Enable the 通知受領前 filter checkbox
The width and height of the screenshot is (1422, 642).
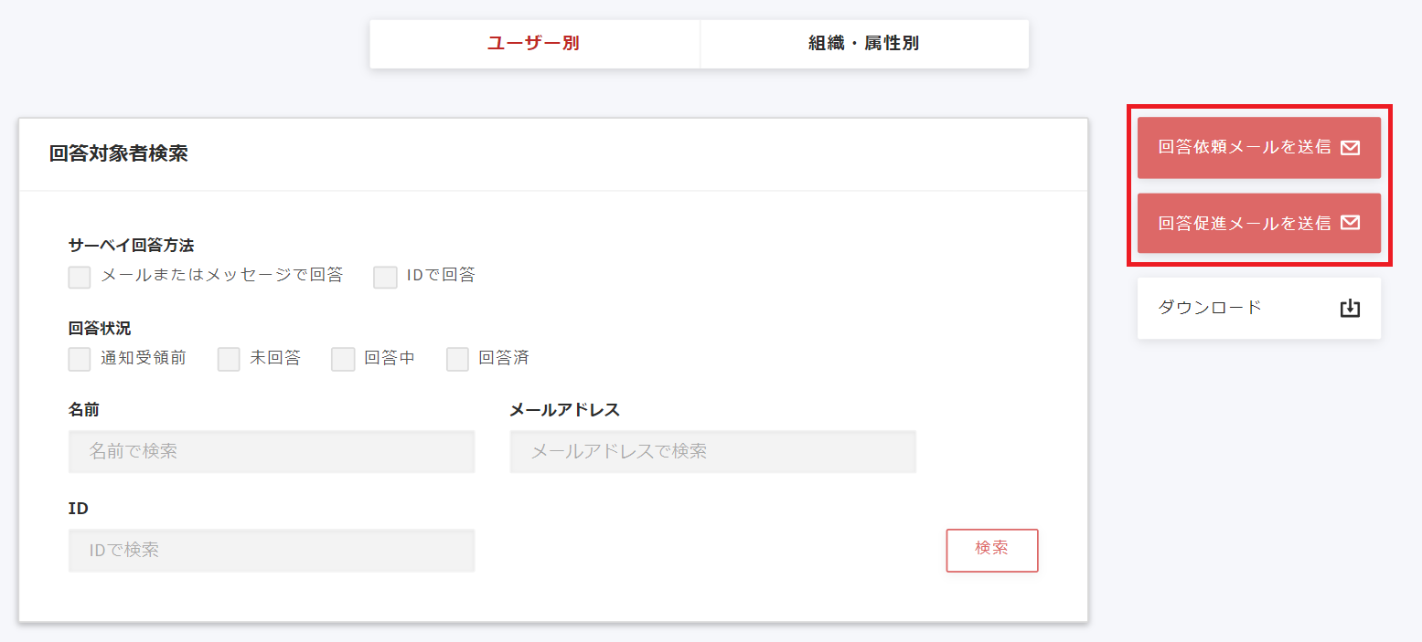click(x=79, y=359)
